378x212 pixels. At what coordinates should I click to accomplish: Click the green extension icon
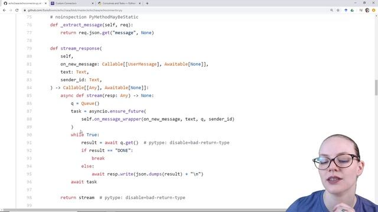pos(352,11)
